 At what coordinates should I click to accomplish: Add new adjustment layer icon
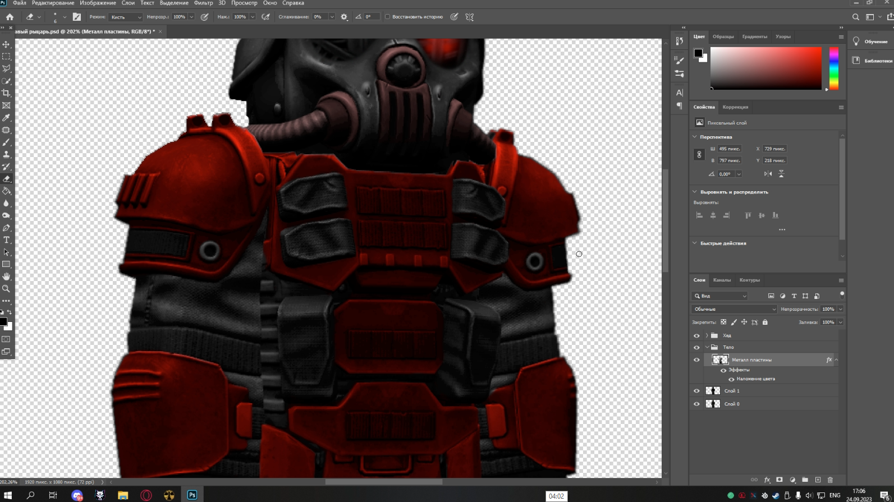(792, 480)
